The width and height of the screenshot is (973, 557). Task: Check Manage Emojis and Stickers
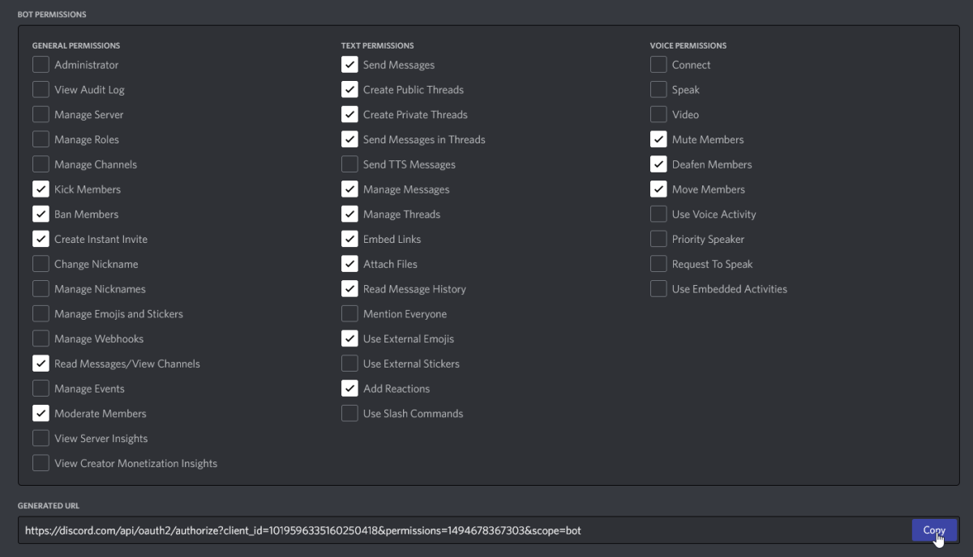click(x=41, y=313)
